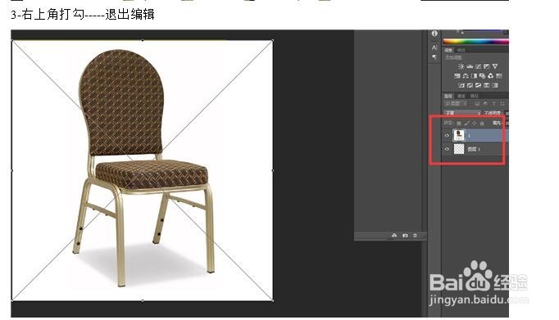Add an Invert adjustment
Viewport: 559px width, 320px height.
461,85
